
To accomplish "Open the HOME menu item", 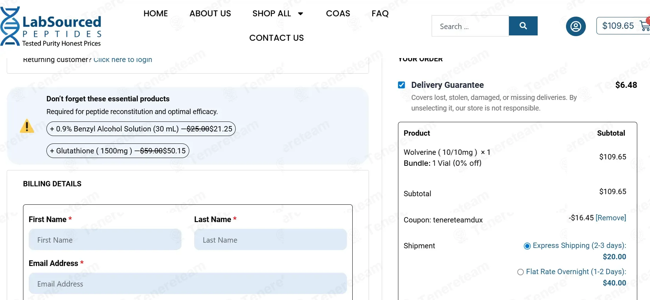I will pyautogui.click(x=156, y=13).
